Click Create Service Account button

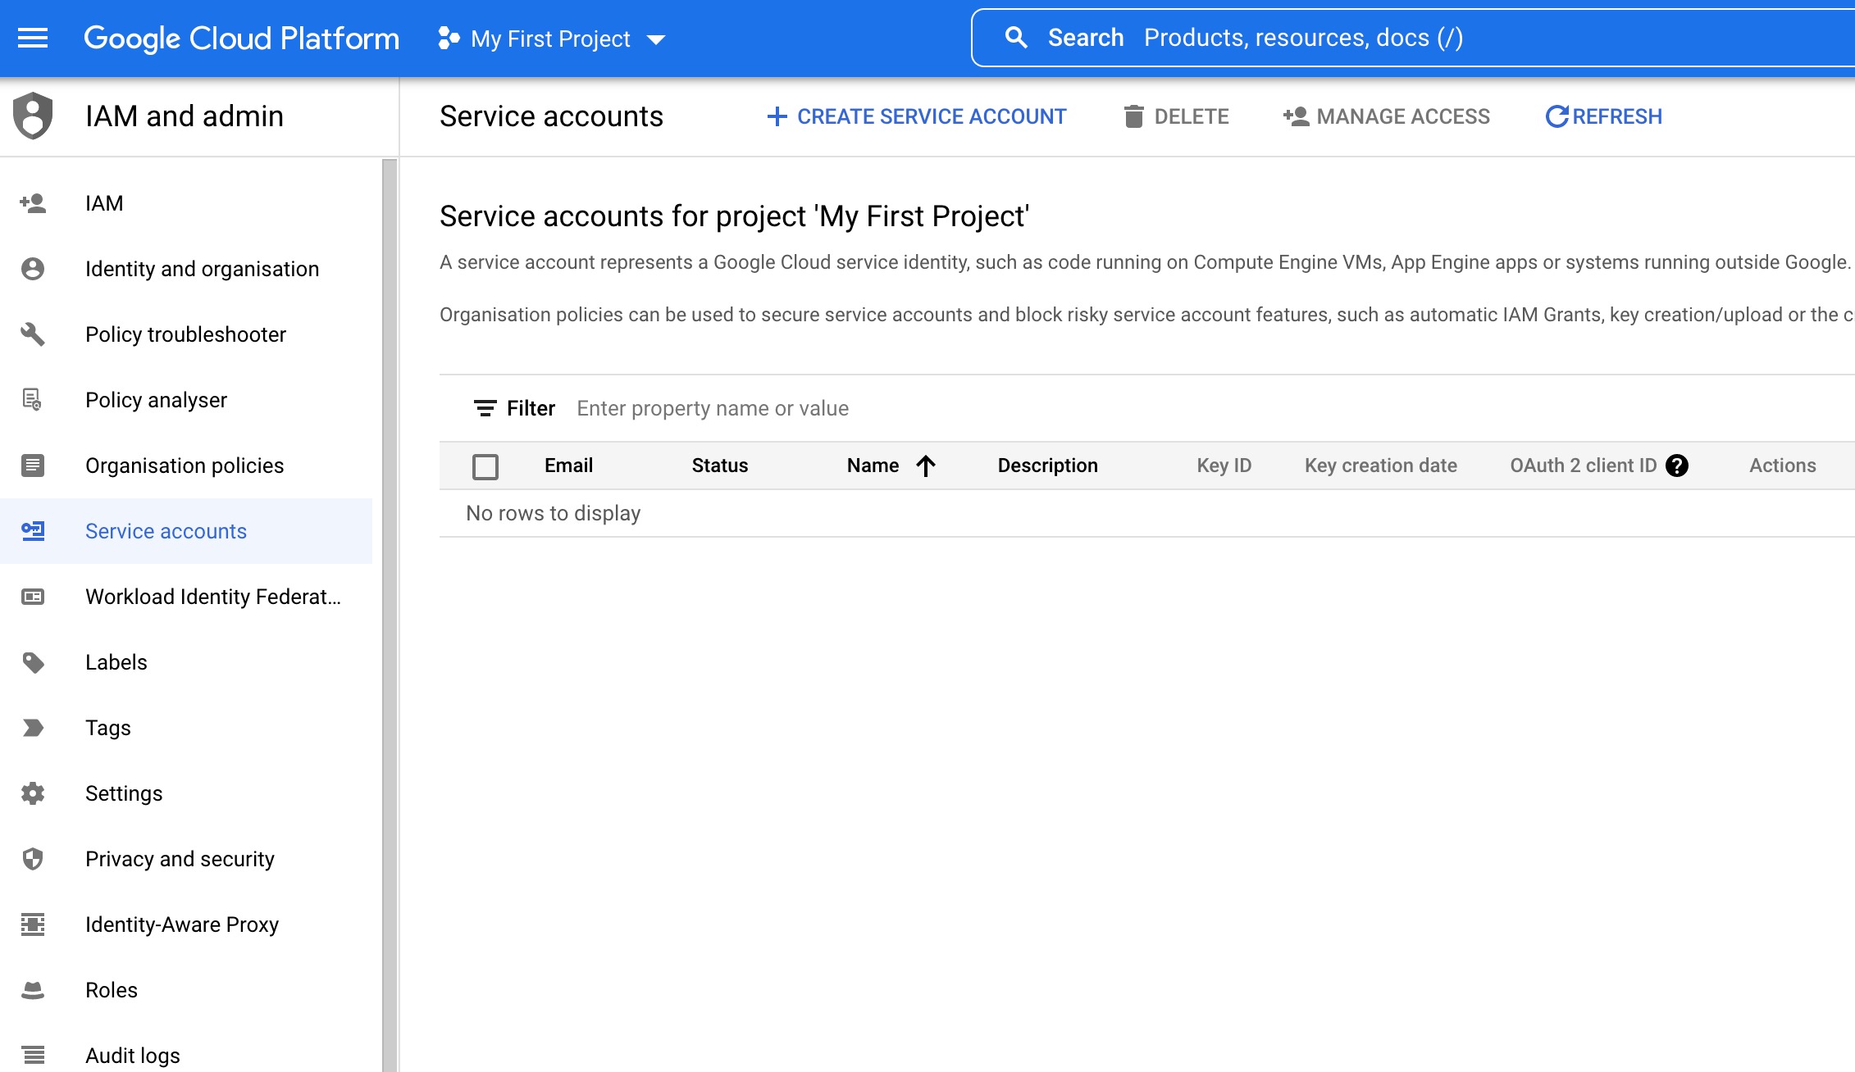click(916, 116)
